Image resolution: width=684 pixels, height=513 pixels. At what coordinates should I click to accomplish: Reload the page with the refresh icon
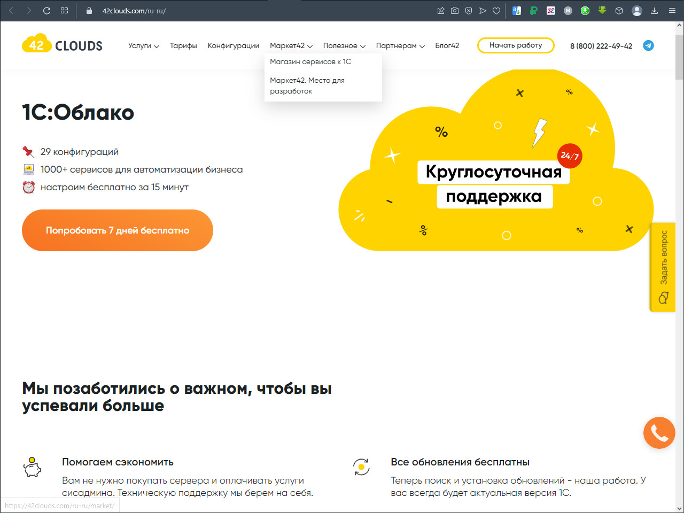[46, 11]
